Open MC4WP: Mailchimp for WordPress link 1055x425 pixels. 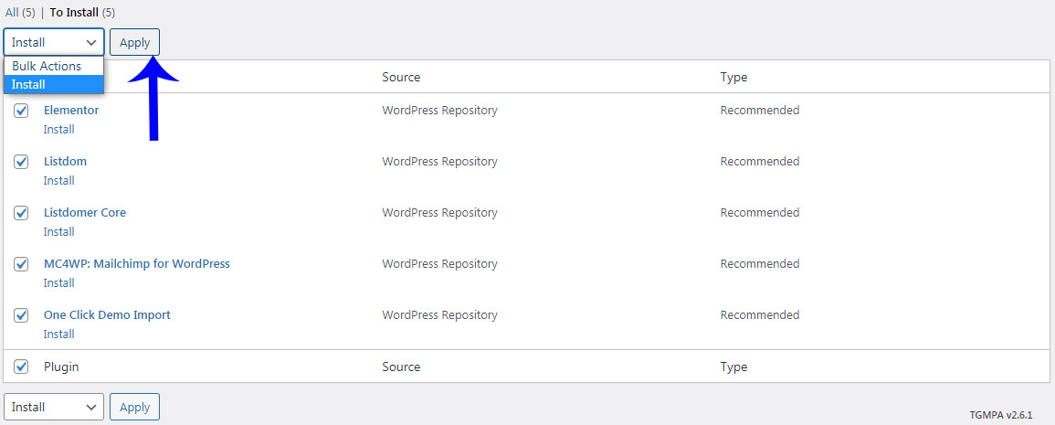coord(137,264)
